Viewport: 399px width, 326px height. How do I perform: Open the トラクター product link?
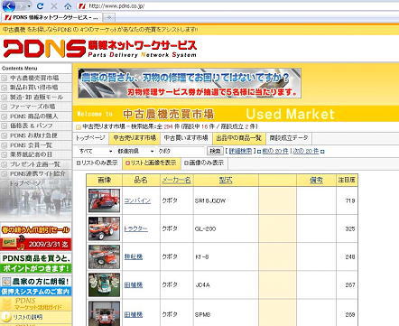[136, 228]
